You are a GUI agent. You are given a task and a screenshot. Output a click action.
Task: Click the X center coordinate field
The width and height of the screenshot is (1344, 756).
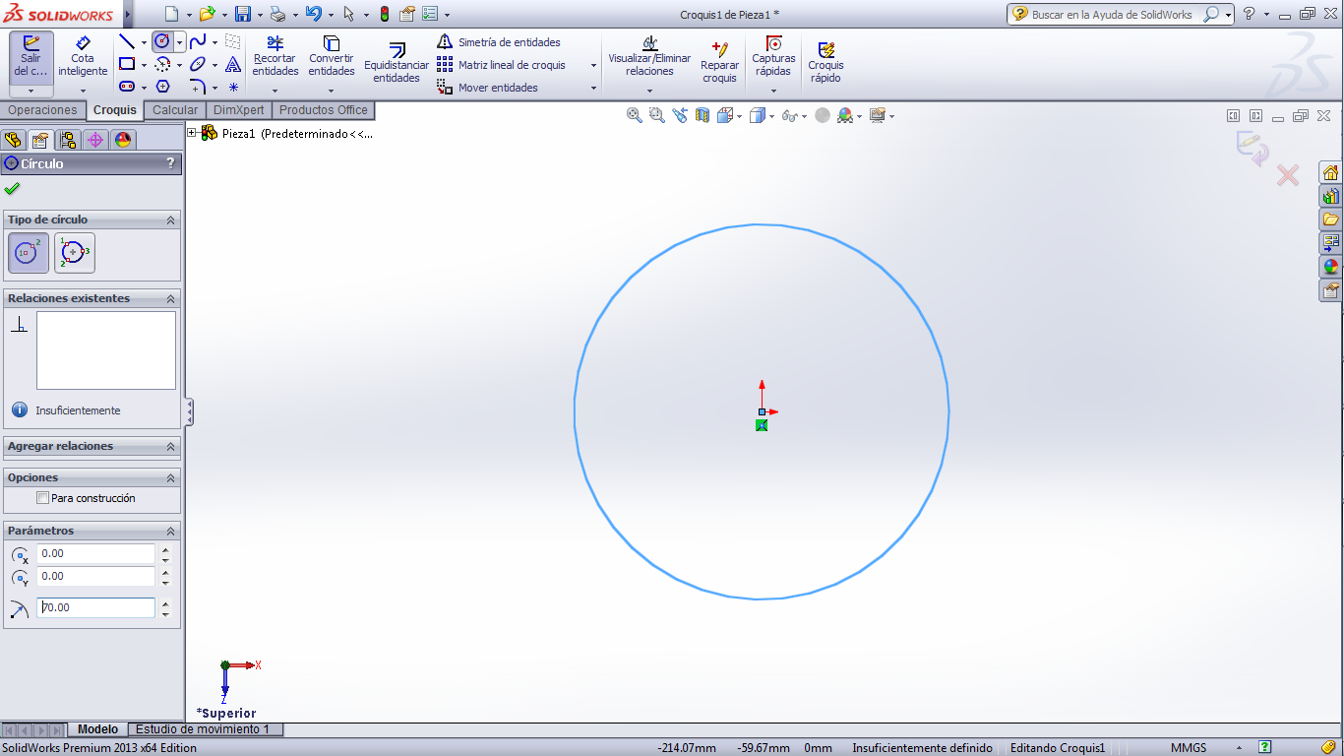point(95,553)
